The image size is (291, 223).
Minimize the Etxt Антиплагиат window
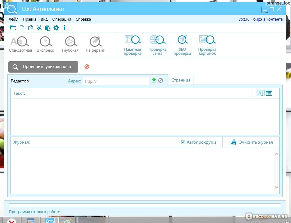(265, 9)
